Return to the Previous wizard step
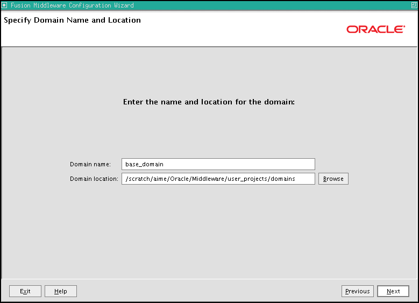This screenshot has height=303, width=419. click(358, 291)
